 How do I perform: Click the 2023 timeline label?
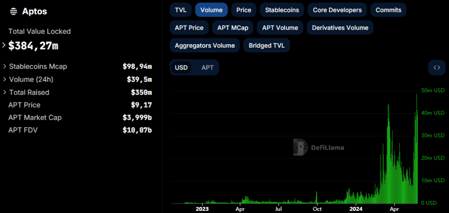pos(202,209)
